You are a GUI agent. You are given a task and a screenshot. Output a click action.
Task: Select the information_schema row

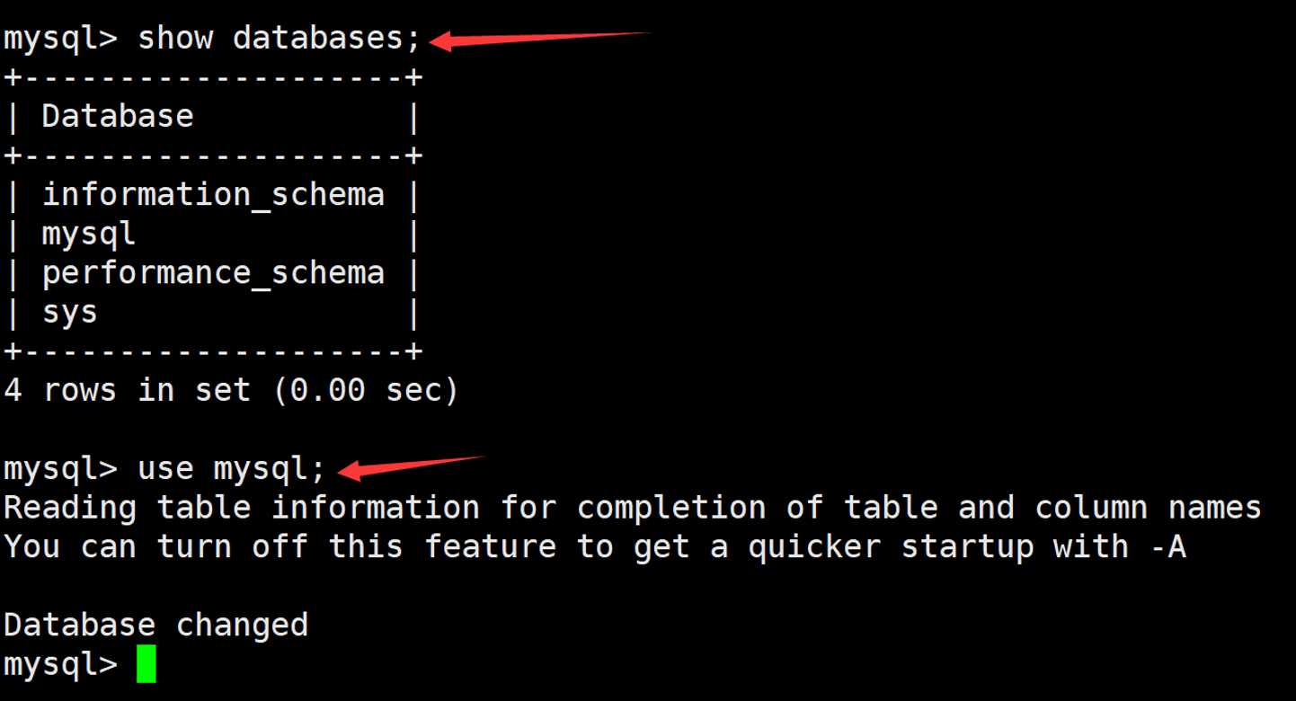(213, 194)
